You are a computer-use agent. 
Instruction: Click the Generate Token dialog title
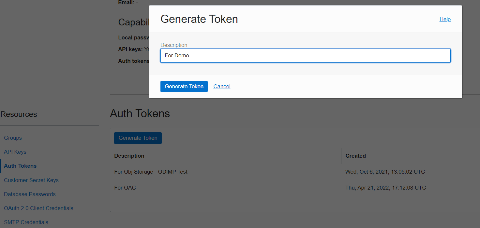tap(199, 19)
